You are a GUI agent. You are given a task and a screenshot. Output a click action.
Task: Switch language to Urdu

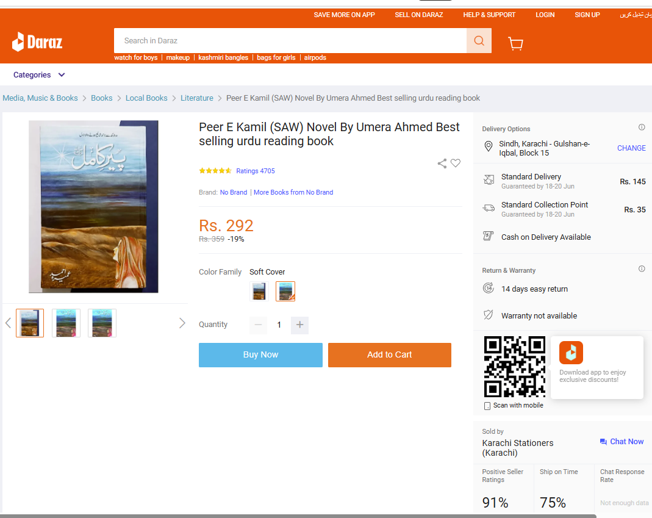(636, 15)
